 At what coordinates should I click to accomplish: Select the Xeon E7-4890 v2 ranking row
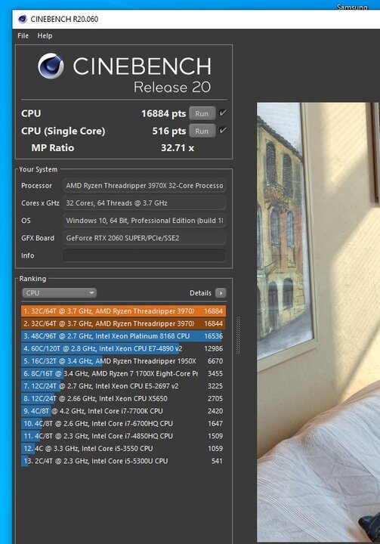123,348
